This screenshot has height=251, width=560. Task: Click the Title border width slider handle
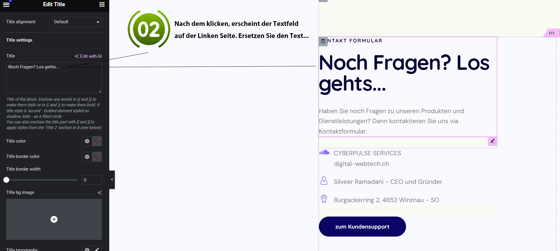point(6,180)
